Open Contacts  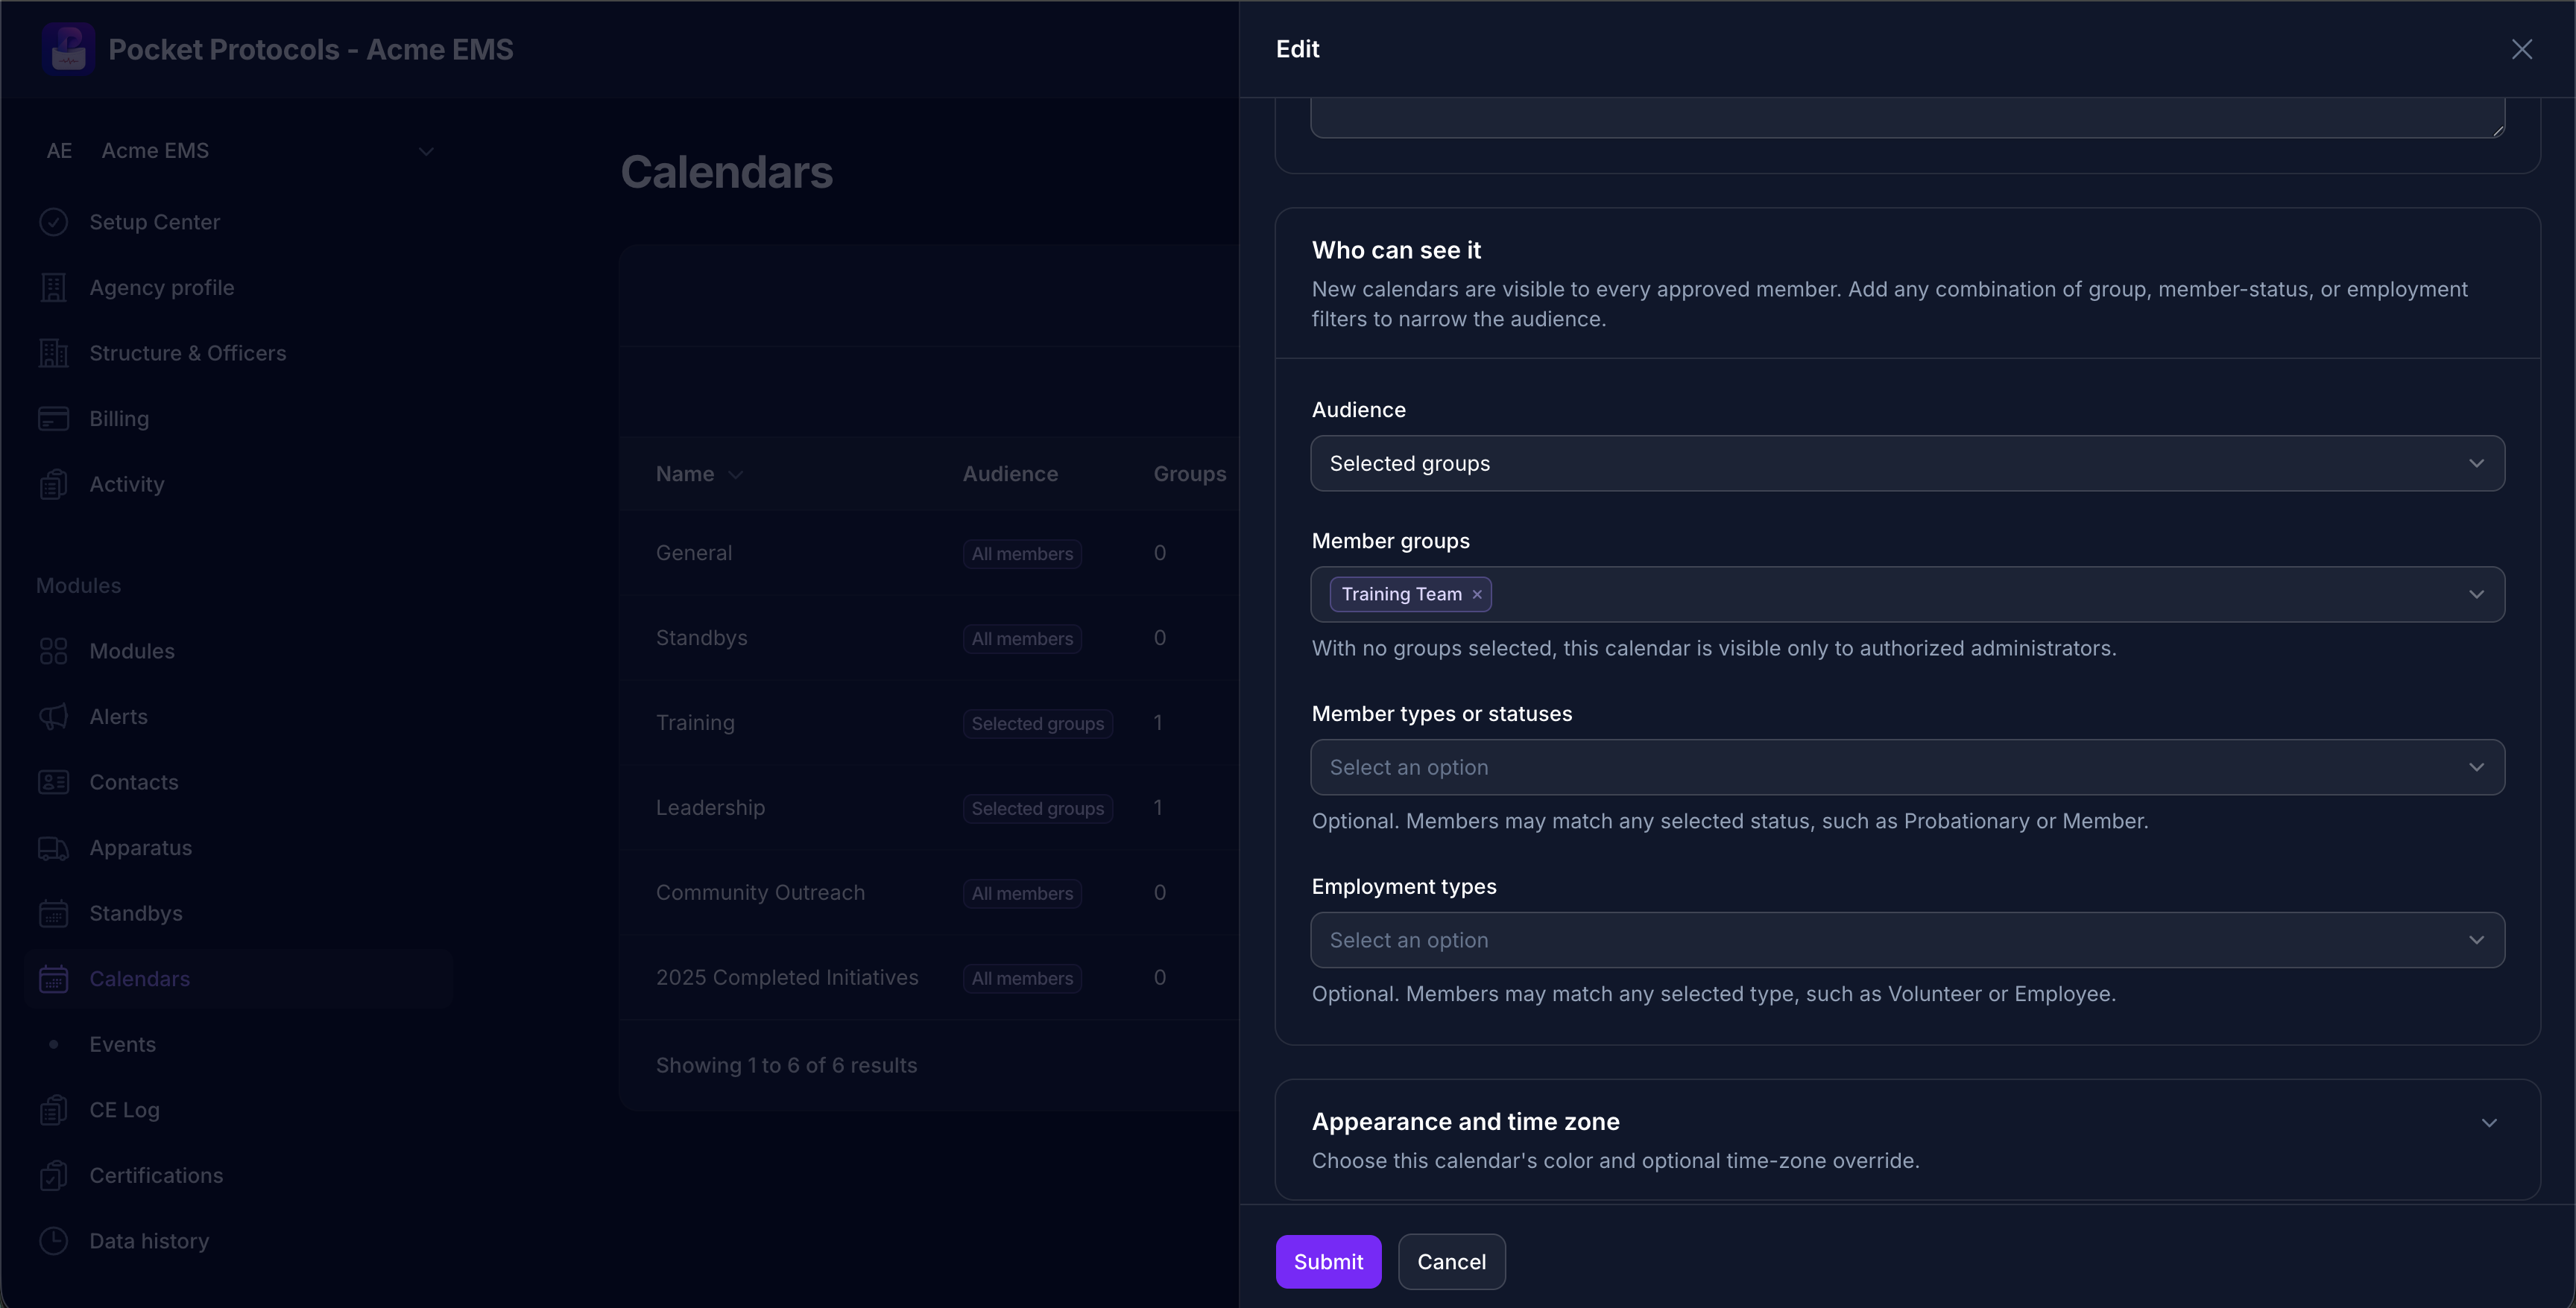[x=134, y=782]
